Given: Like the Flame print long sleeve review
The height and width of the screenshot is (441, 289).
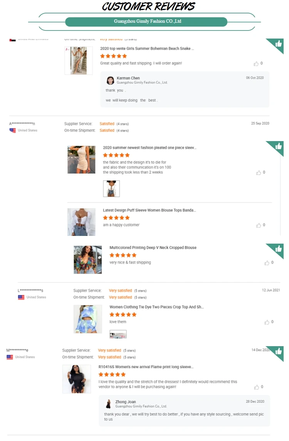Looking at the screenshot, I should 257,387.
